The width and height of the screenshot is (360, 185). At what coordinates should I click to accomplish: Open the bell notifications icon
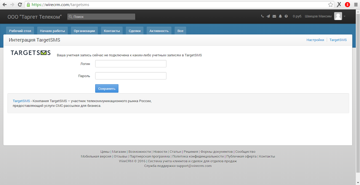(x=280, y=16)
